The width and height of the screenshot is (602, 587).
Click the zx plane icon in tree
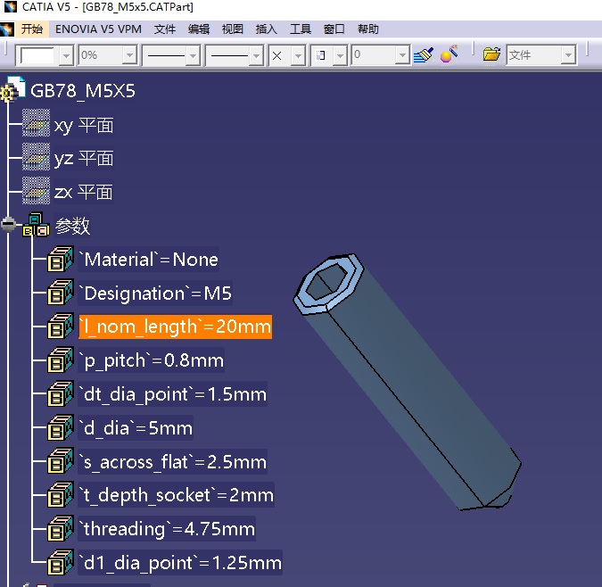[x=36, y=190]
